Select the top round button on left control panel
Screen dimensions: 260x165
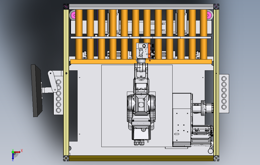pyautogui.click(x=58, y=82)
